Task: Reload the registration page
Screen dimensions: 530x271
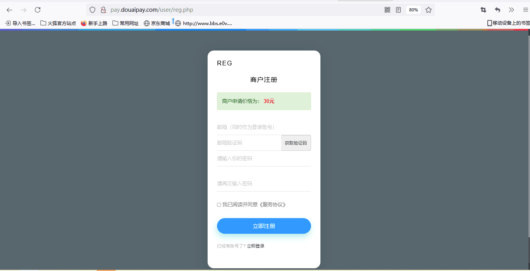Action: point(37,9)
